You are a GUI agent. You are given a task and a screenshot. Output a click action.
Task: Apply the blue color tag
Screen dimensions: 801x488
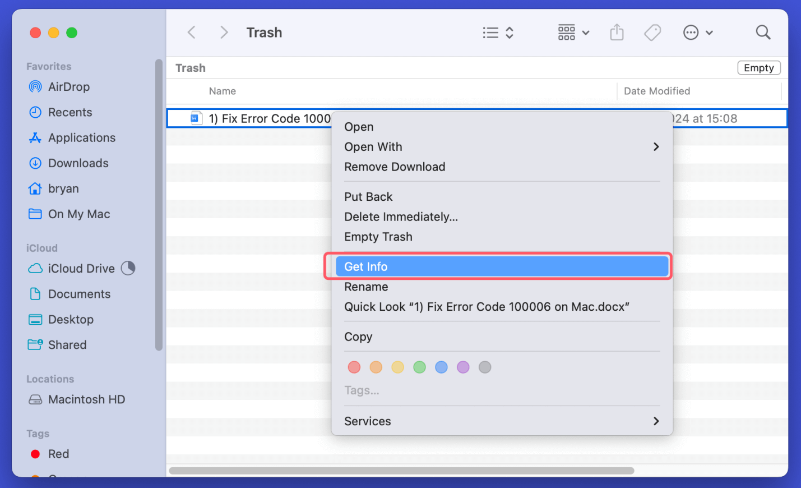(x=441, y=367)
